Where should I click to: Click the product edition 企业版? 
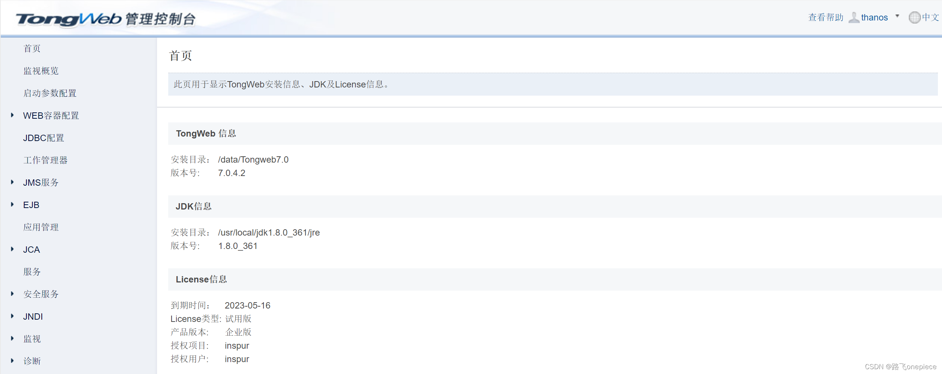tap(238, 332)
